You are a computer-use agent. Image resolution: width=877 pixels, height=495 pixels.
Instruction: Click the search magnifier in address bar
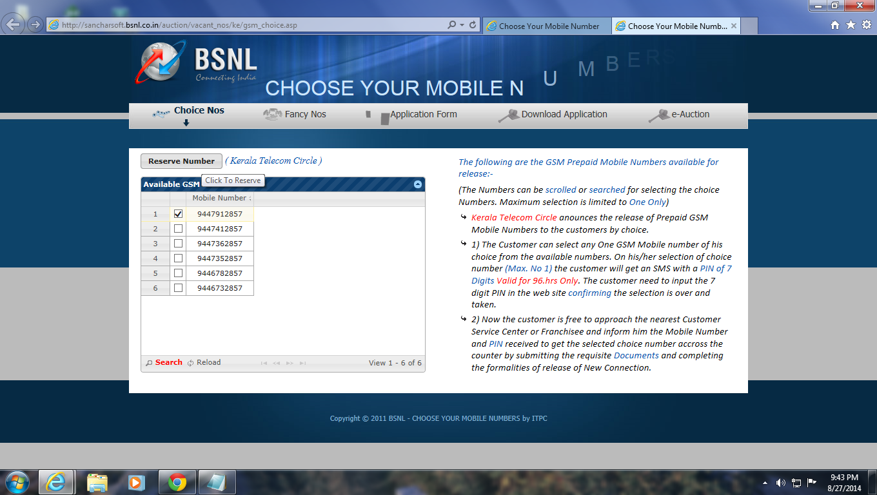[x=452, y=25]
